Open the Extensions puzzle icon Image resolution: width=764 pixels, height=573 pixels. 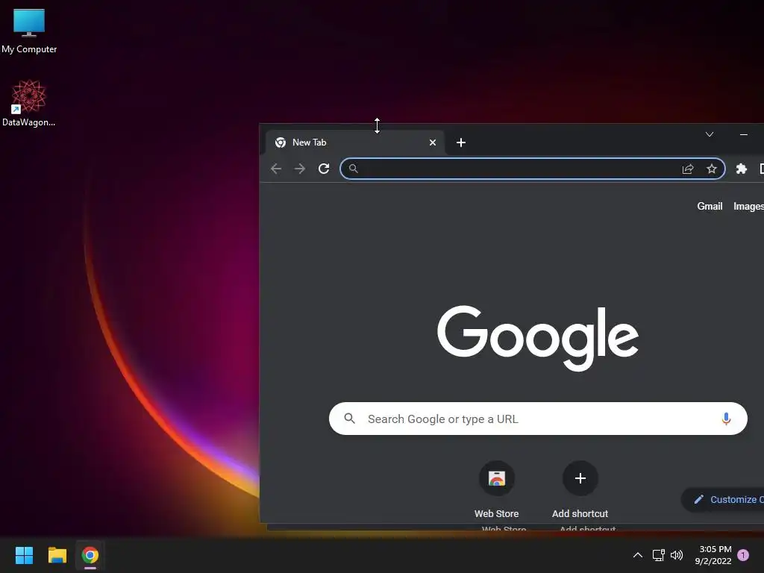click(x=741, y=169)
